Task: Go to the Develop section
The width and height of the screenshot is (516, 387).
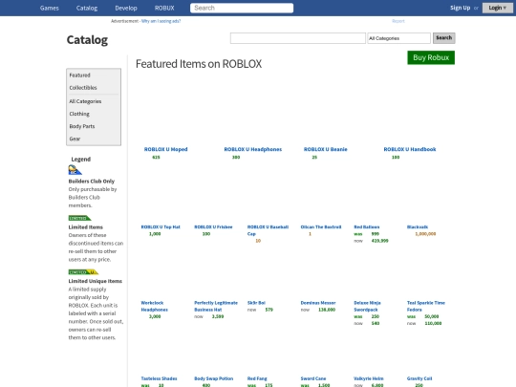Action: pyautogui.click(x=126, y=8)
